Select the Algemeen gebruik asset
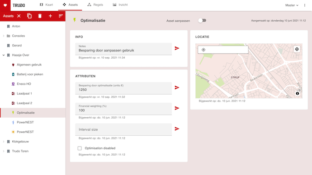The image size is (312, 175). pyautogui.click(x=33, y=64)
